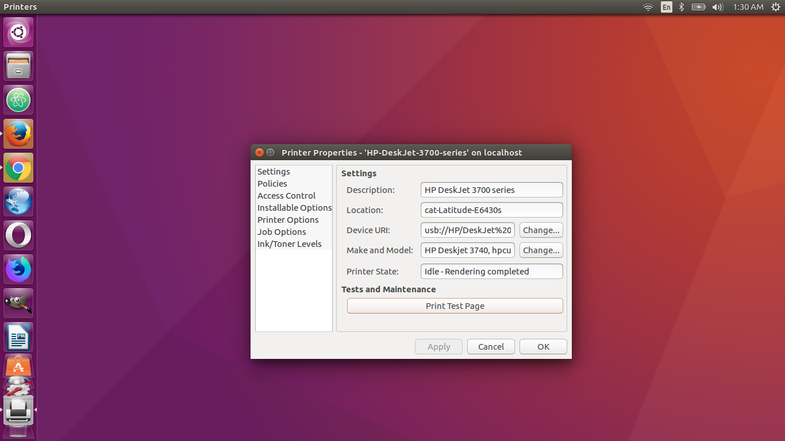Click the Device URI label
Screen dimensions: 785x441
pyautogui.click(x=368, y=230)
